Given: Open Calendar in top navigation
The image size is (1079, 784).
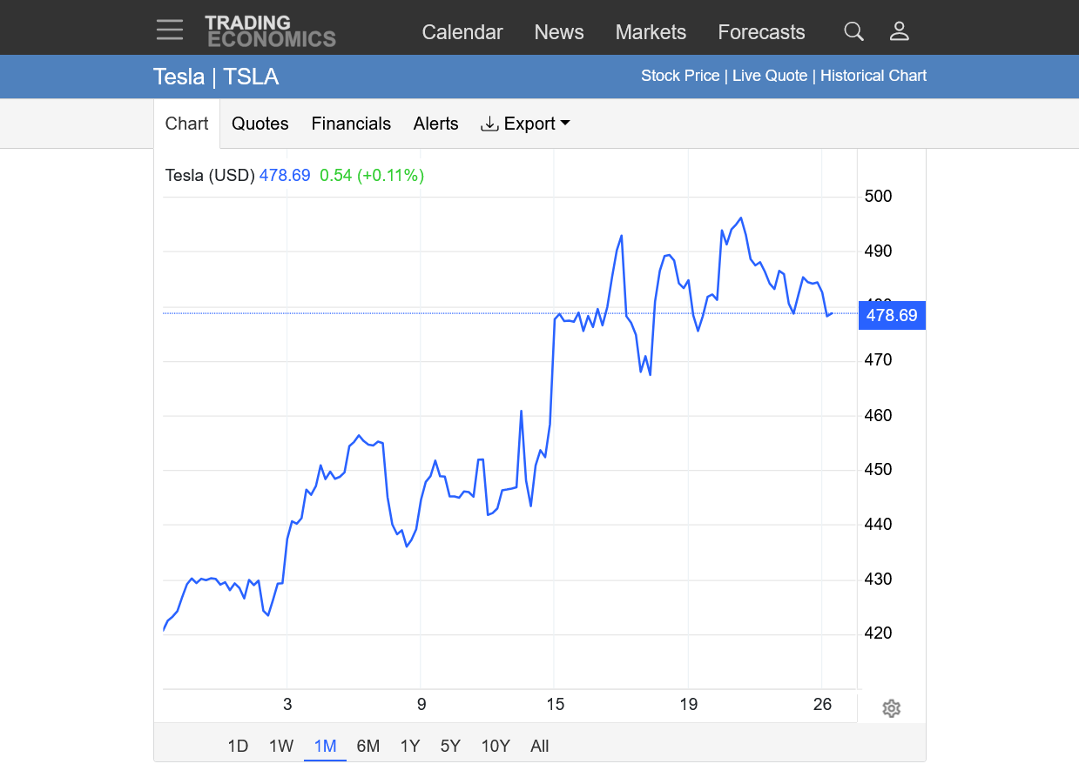Looking at the screenshot, I should tap(462, 32).
